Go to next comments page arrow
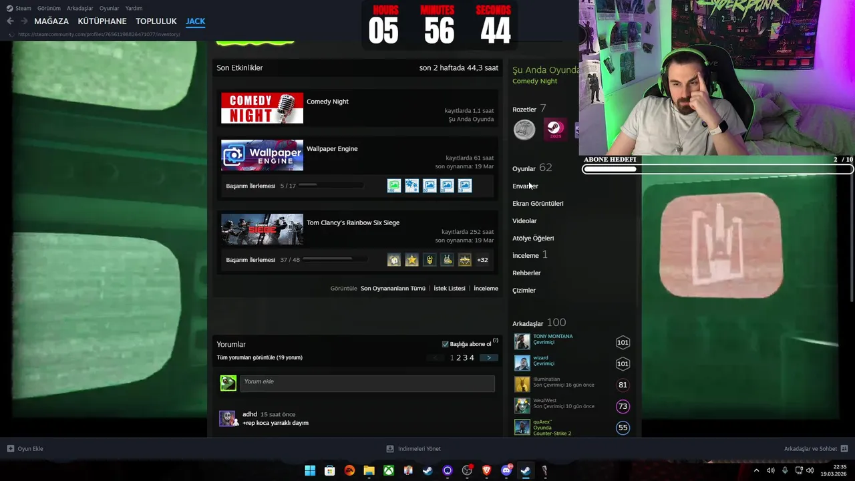This screenshot has width=855, height=481. tap(489, 358)
